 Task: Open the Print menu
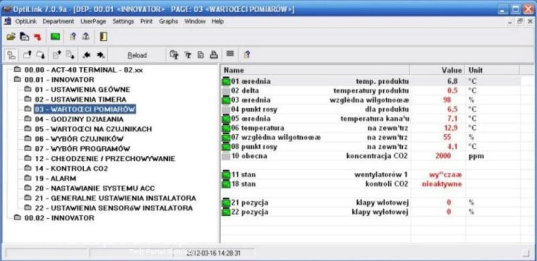[146, 21]
